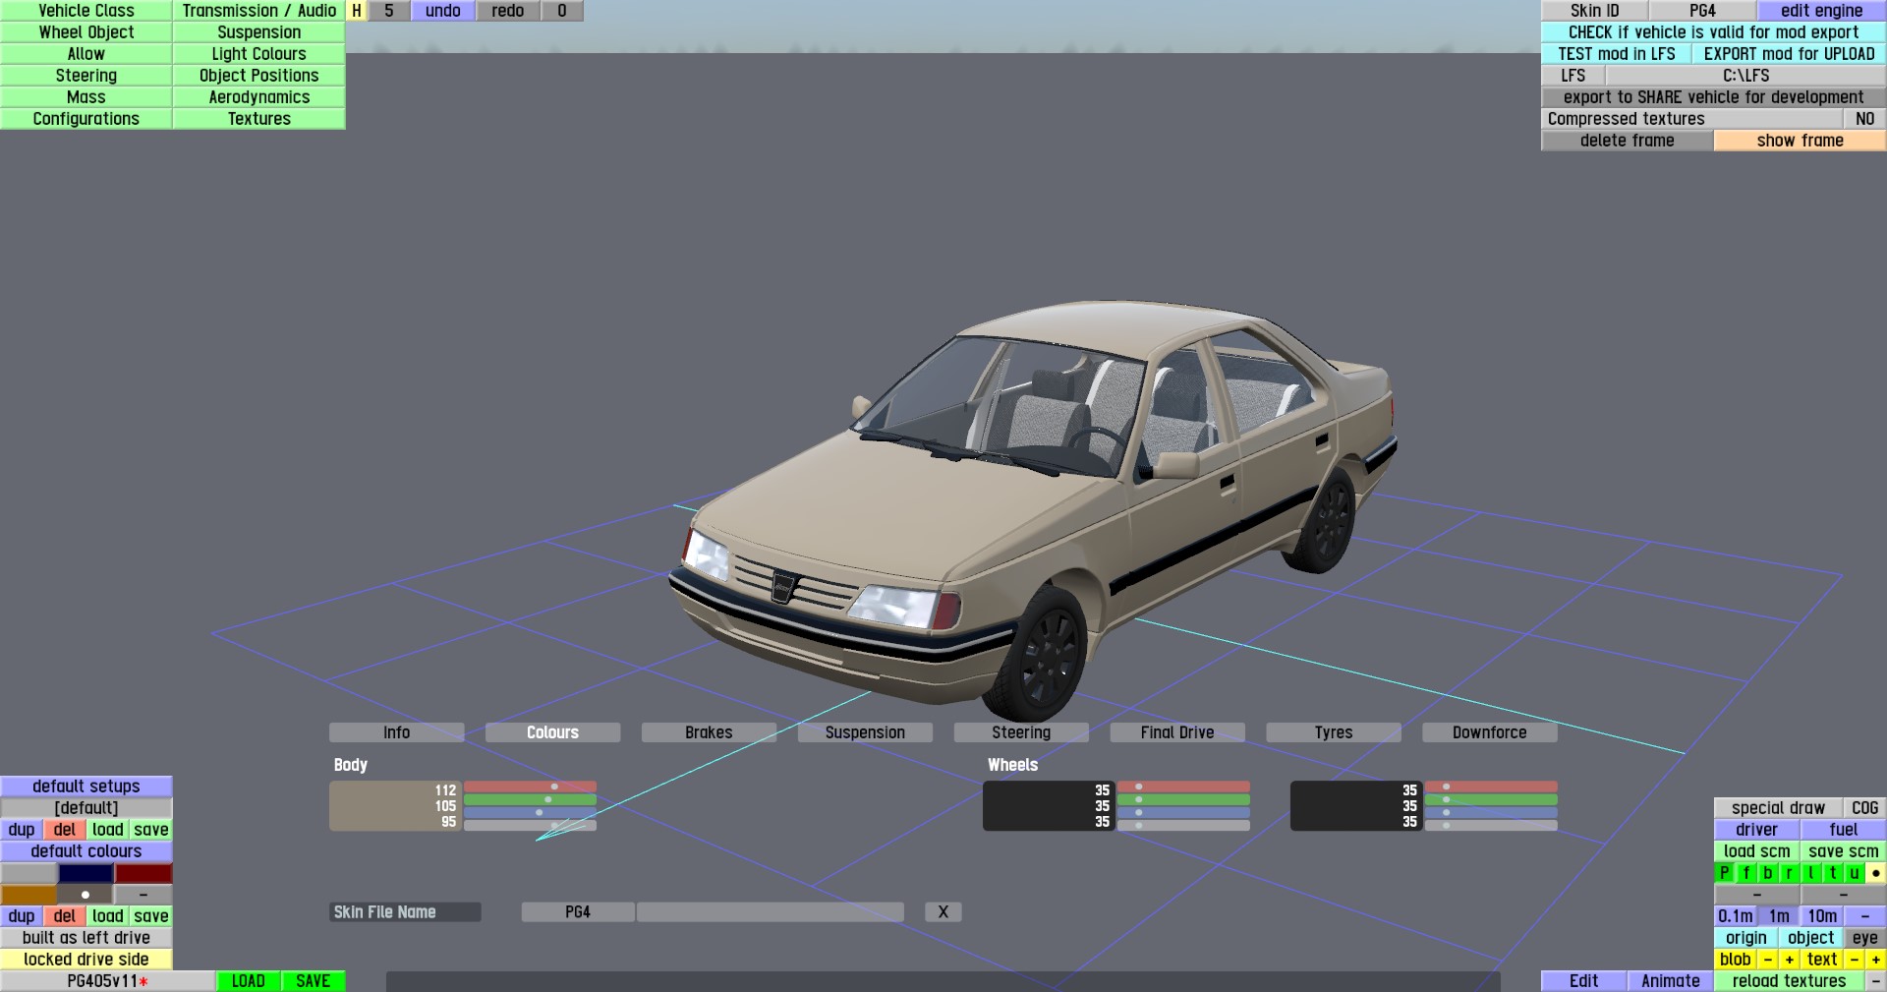The image size is (1887, 992).
Task: Open the Mass menu
Action: point(86,97)
